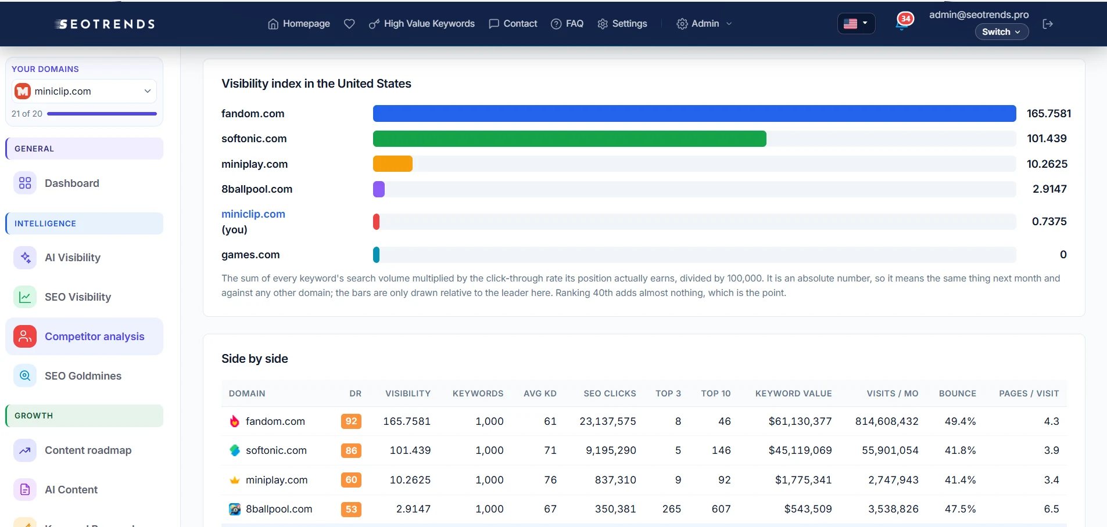Screen dimensions: 1107x527
Task: Click the 8ballpool.com favicon
Action: (235, 509)
